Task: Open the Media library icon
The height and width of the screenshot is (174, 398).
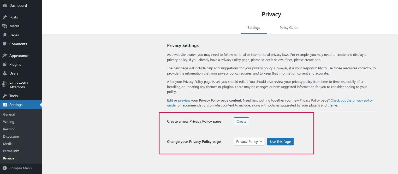Action: click(x=5, y=26)
